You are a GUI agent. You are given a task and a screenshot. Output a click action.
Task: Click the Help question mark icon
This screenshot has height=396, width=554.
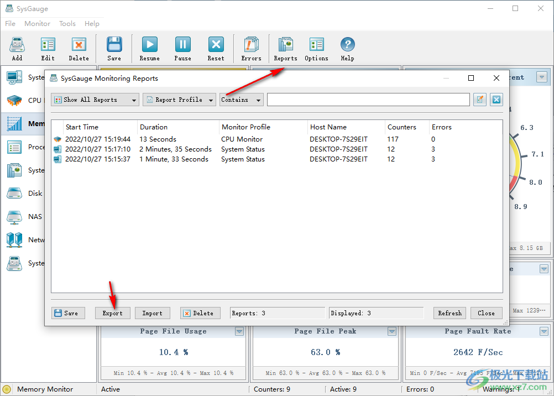347,45
